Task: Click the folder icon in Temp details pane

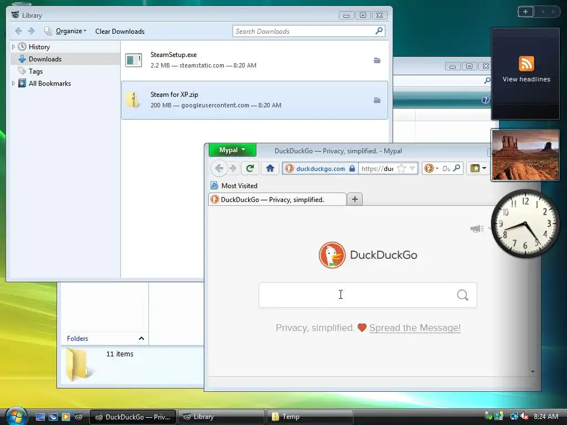Action: click(79, 364)
